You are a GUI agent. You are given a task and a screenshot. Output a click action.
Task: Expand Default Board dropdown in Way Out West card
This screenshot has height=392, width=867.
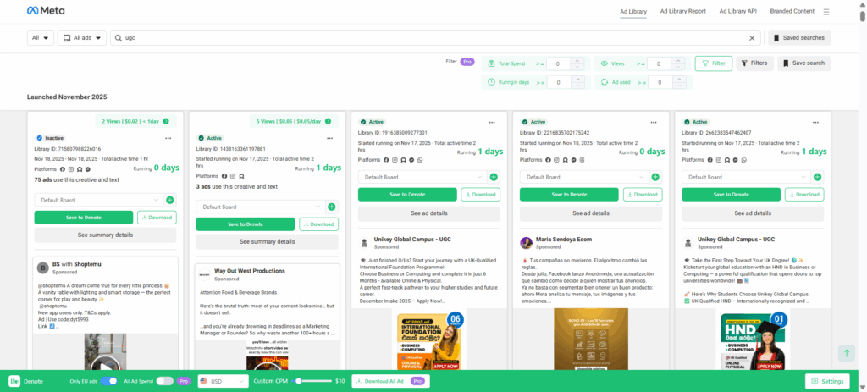point(261,207)
